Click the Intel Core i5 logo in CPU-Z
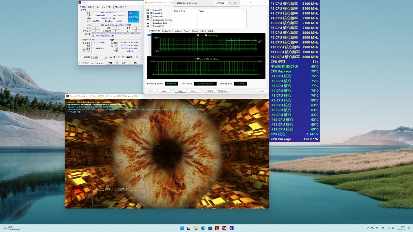This screenshot has width=413, height=232. [134, 17]
